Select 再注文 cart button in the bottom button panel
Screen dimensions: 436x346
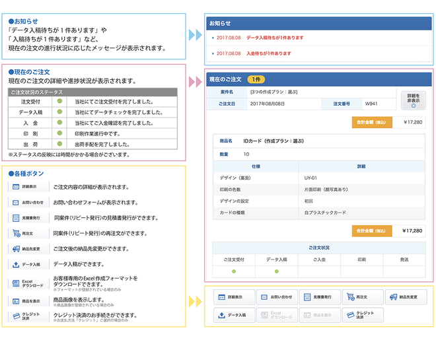(363, 297)
